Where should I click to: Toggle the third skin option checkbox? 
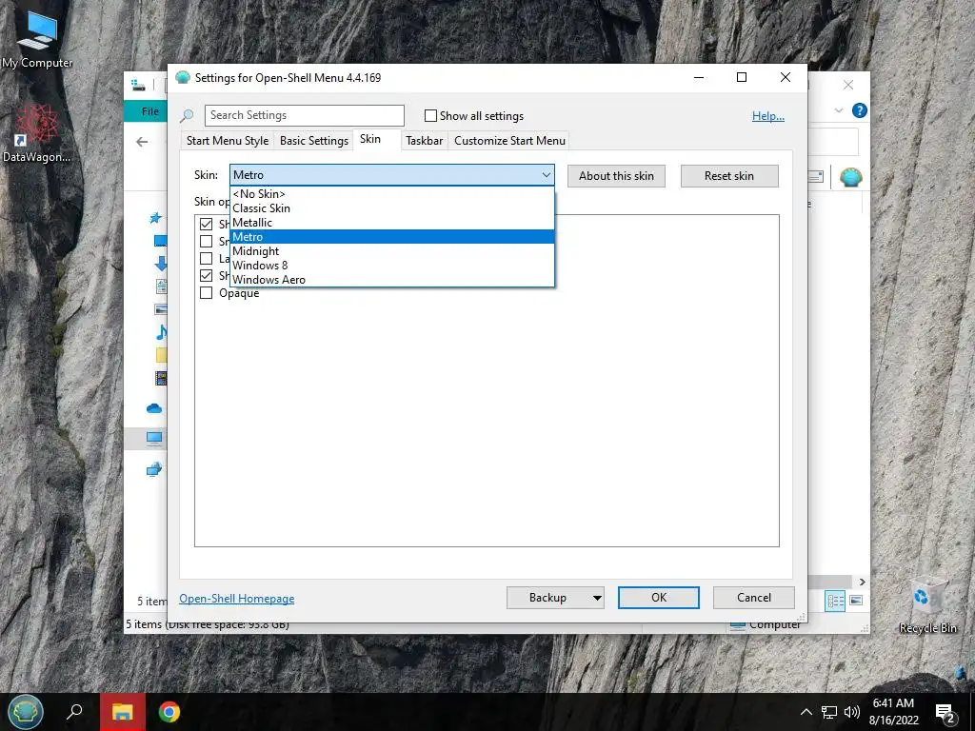point(206,258)
